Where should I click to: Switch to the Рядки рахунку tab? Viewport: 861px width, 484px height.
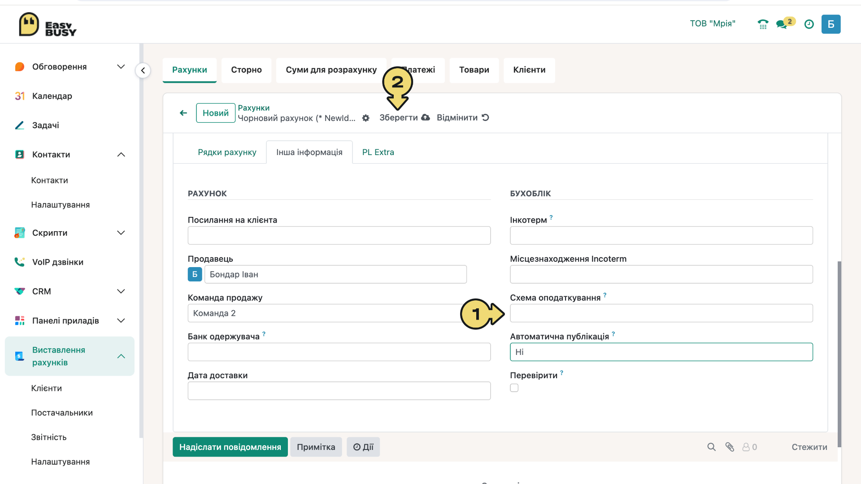click(x=227, y=152)
